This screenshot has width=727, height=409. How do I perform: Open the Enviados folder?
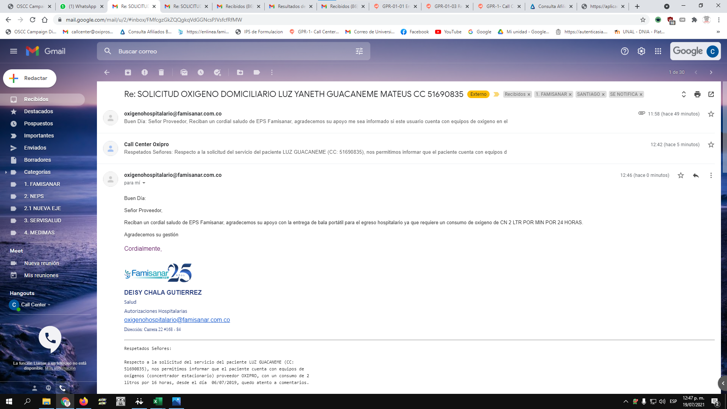[42, 148]
